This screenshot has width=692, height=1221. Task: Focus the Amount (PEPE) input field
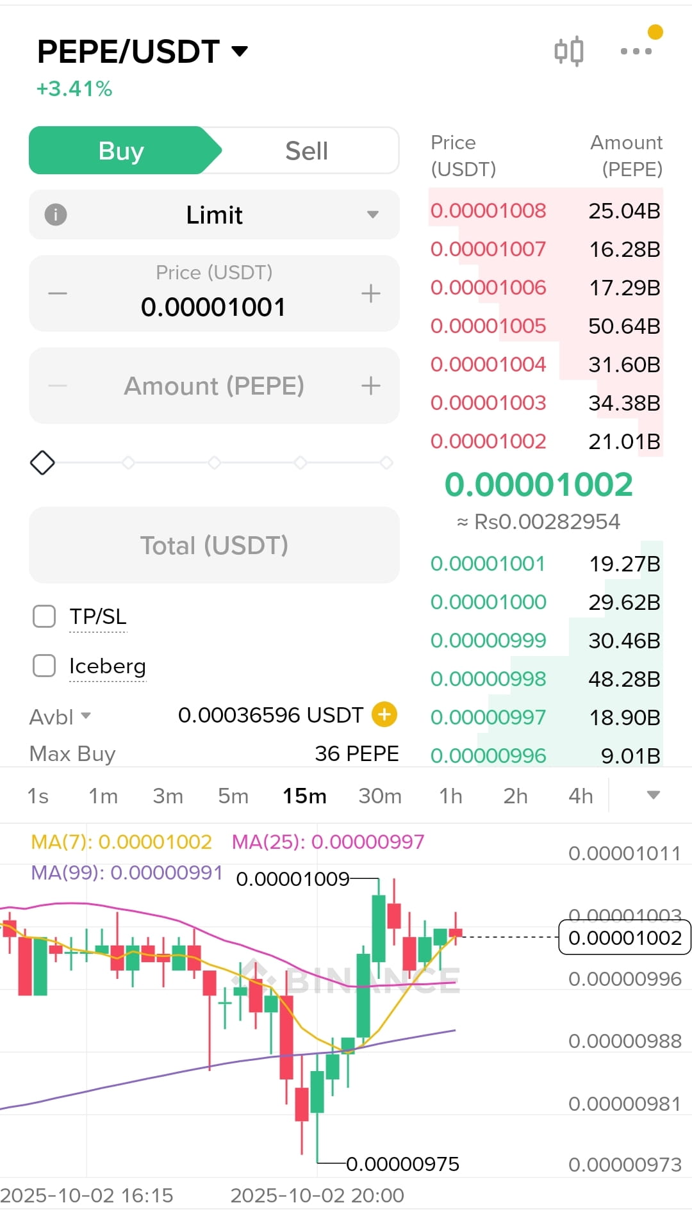tap(214, 386)
